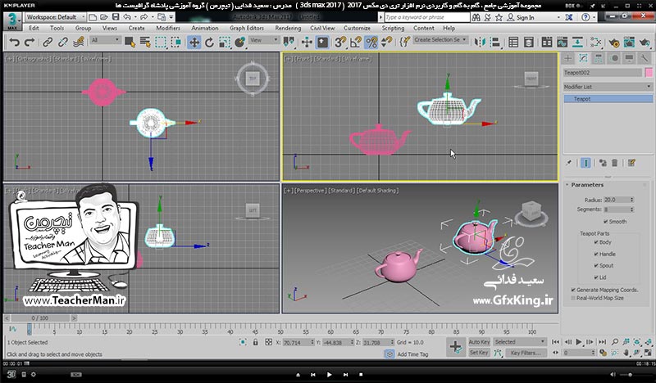This screenshot has width=656, height=383.
Task: Open the Rendering menu
Action: pyautogui.click(x=288, y=28)
